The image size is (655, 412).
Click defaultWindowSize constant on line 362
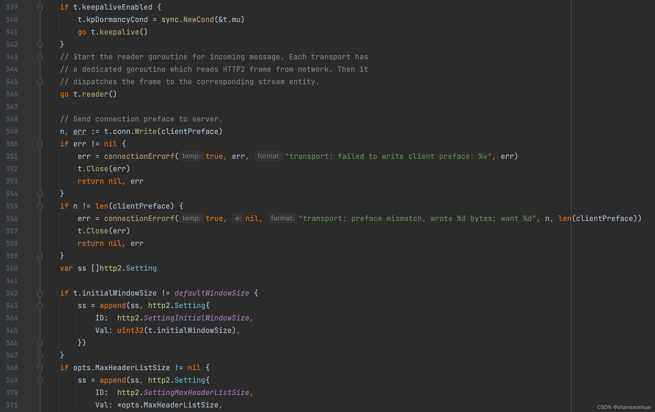[x=212, y=293]
